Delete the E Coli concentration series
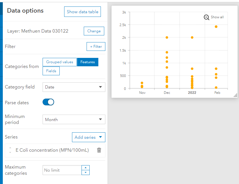 tap(99, 150)
